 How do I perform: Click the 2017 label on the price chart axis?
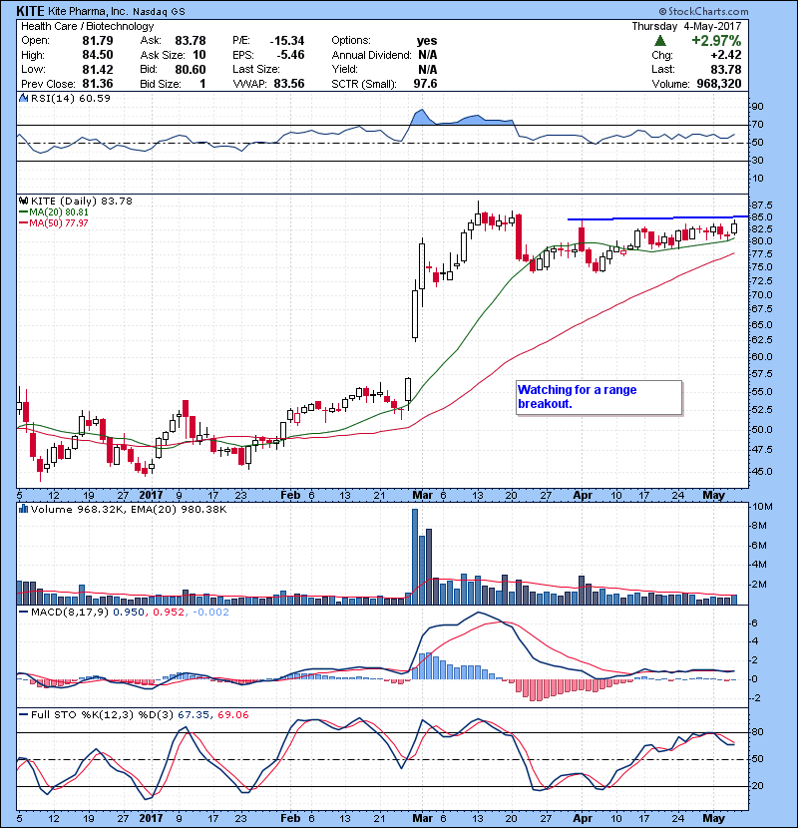151,496
